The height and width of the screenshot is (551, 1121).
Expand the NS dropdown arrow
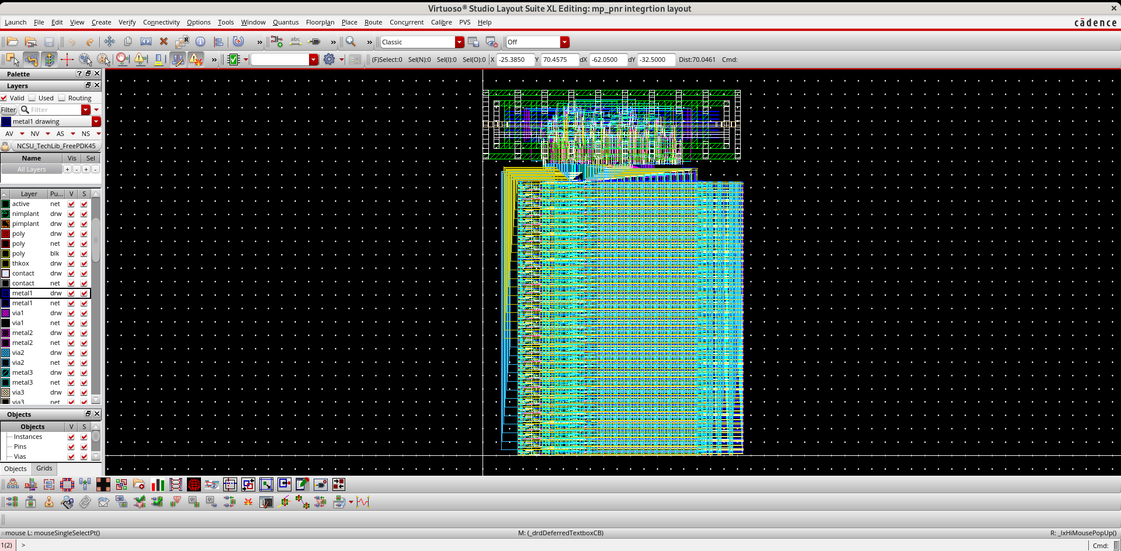98,134
